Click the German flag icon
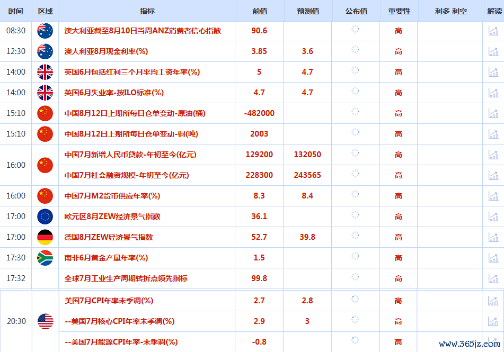The image size is (504, 352). click(45, 237)
